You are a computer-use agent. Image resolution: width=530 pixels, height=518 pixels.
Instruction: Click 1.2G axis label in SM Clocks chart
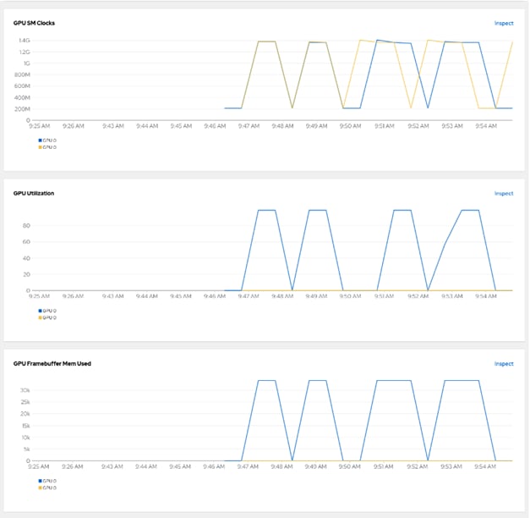25,52
